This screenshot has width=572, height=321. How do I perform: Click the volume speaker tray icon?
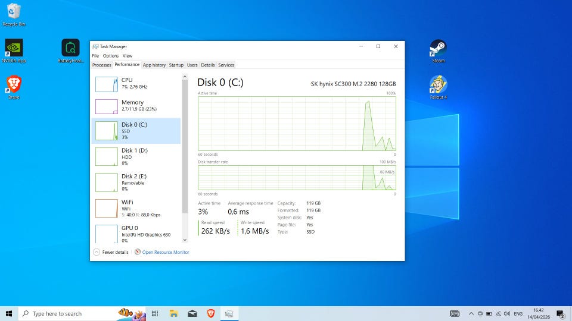pos(507,313)
